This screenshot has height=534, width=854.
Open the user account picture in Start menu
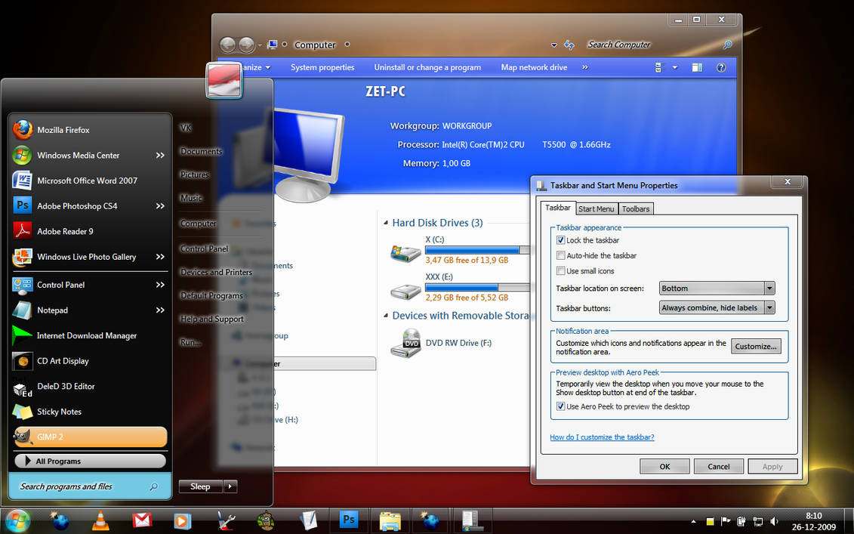224,80
